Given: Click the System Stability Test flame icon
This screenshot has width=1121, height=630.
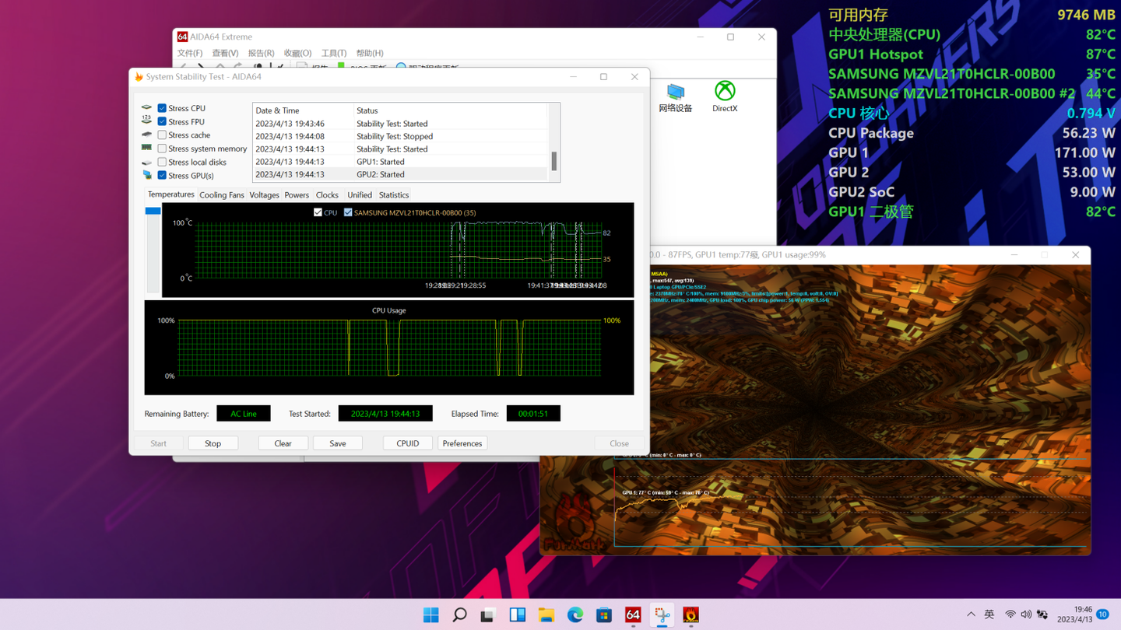Looking at the screenshot, I should [139, 77].
